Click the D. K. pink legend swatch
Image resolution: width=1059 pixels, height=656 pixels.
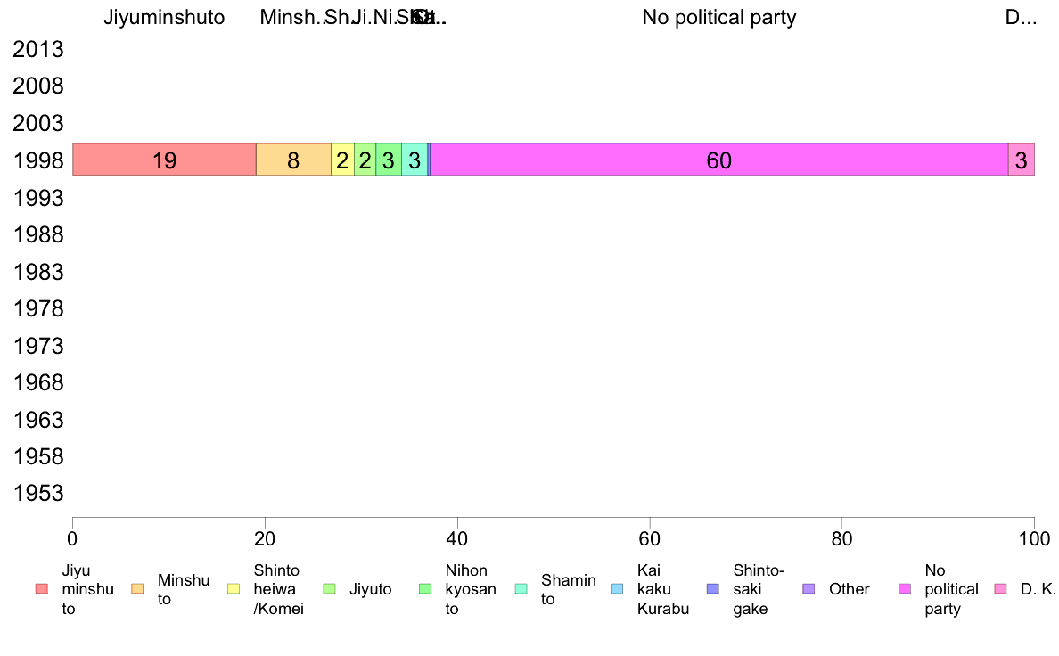[1001, 589]
